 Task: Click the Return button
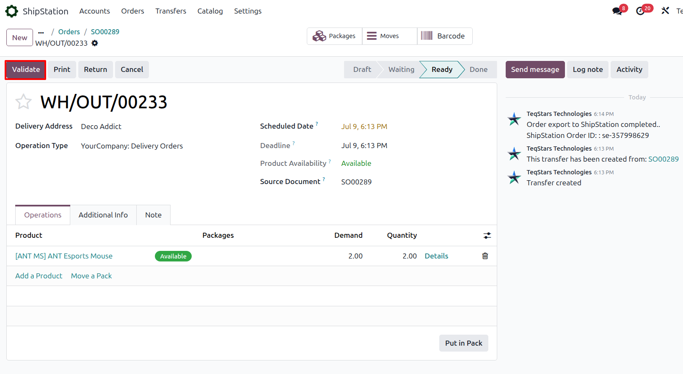coord(95,69)
